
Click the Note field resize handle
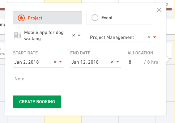pos(157,85)
